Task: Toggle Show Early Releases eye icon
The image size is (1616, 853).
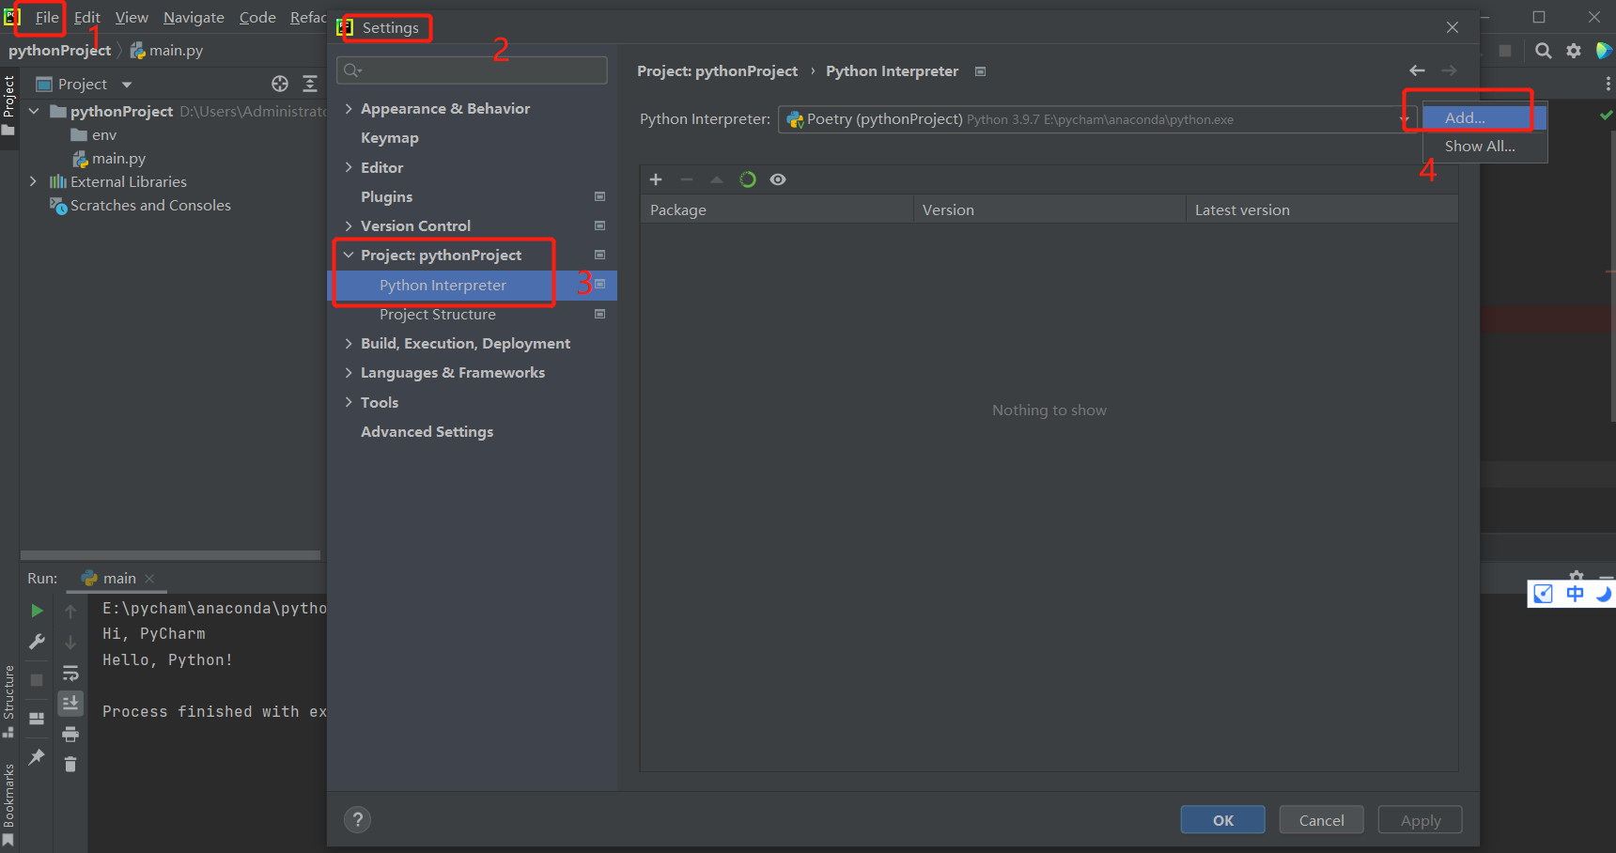Action: [778, 179]
